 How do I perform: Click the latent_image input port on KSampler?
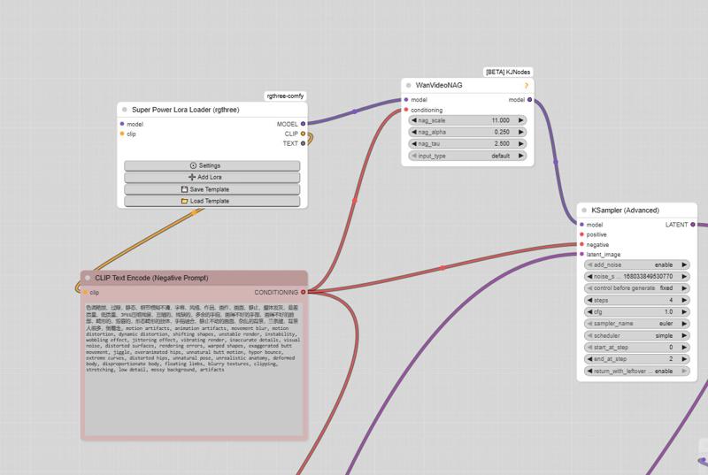tap(581, 254)
